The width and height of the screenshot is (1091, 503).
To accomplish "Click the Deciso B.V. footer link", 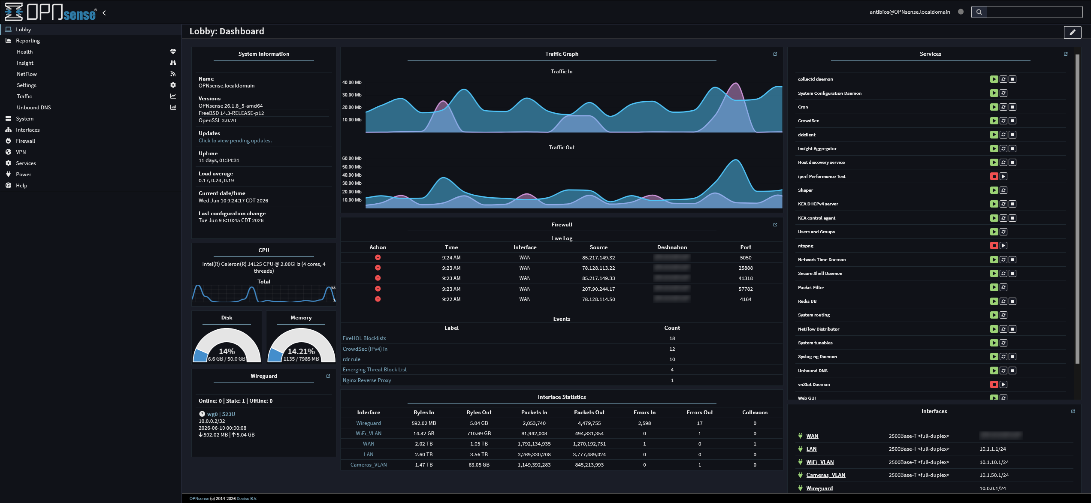I will [247, 499].
